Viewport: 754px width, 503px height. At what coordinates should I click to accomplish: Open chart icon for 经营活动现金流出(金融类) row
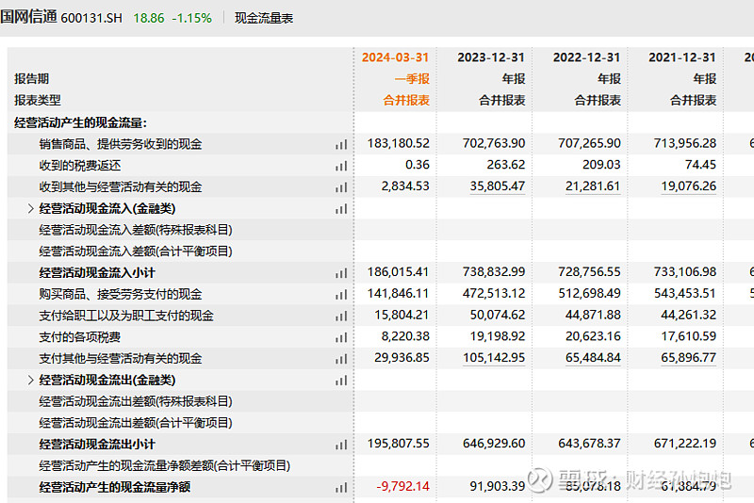tap(341, 380)
